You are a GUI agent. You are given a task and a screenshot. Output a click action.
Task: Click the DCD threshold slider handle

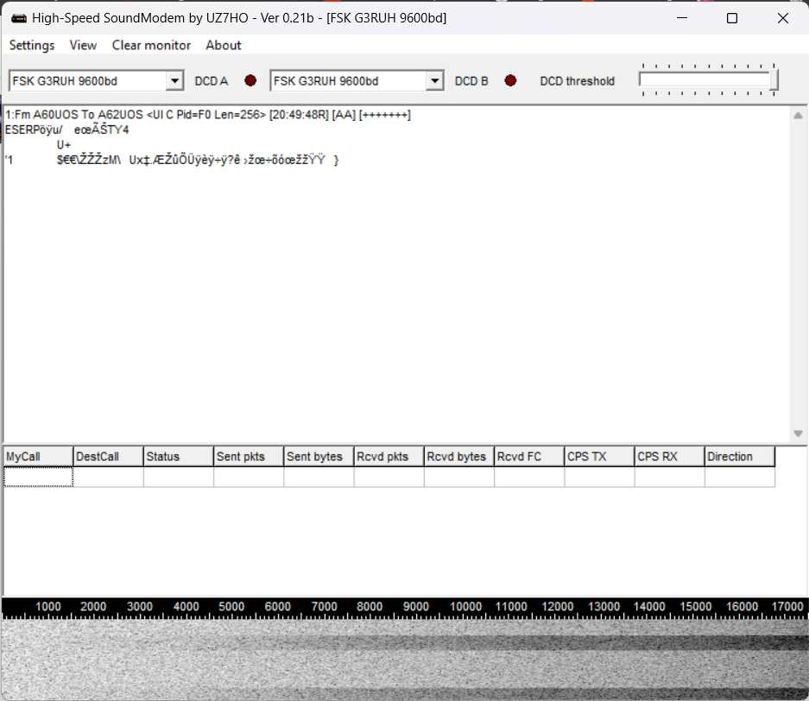tap(774, 80)
